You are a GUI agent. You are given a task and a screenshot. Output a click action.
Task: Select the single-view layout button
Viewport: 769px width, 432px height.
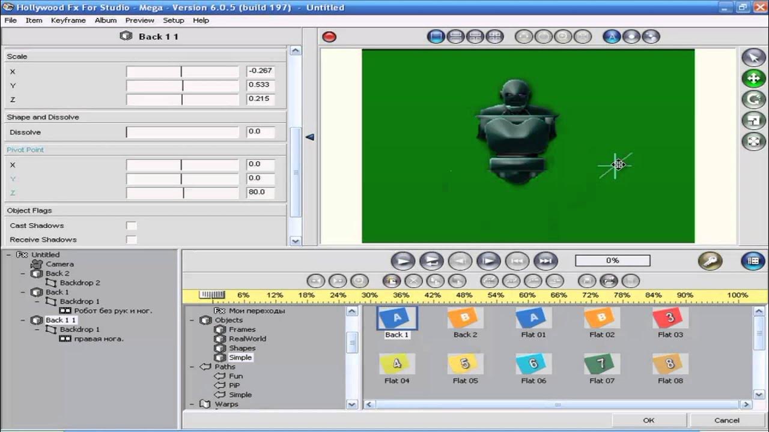pyautogui.click(x=436, y=37)
